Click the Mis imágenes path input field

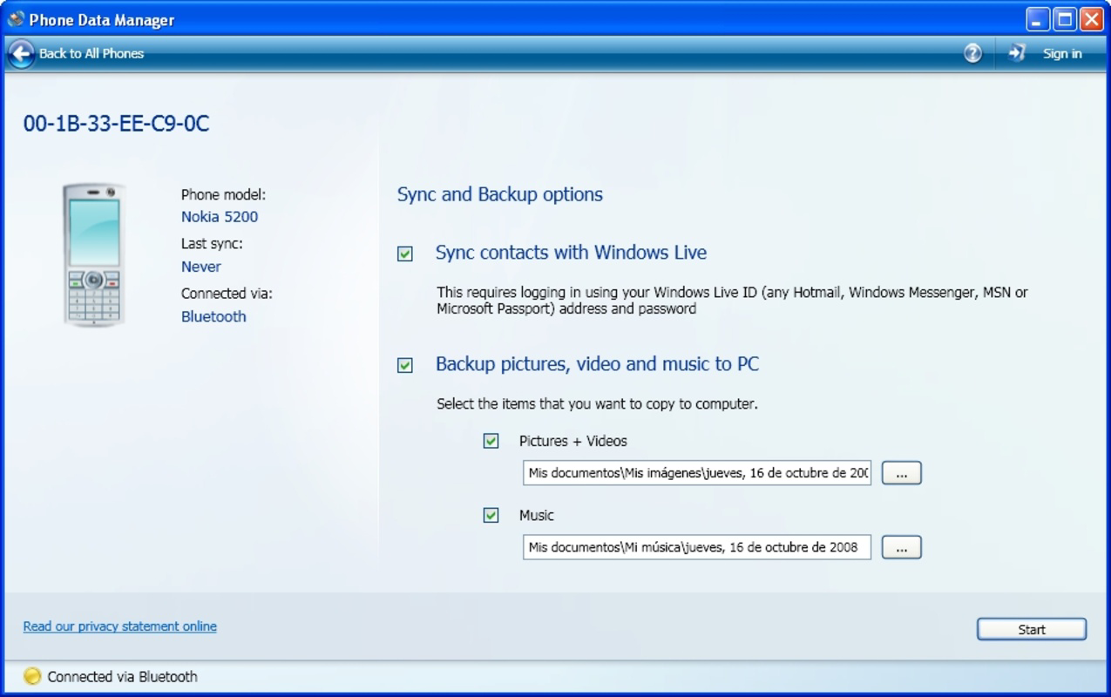697,473
